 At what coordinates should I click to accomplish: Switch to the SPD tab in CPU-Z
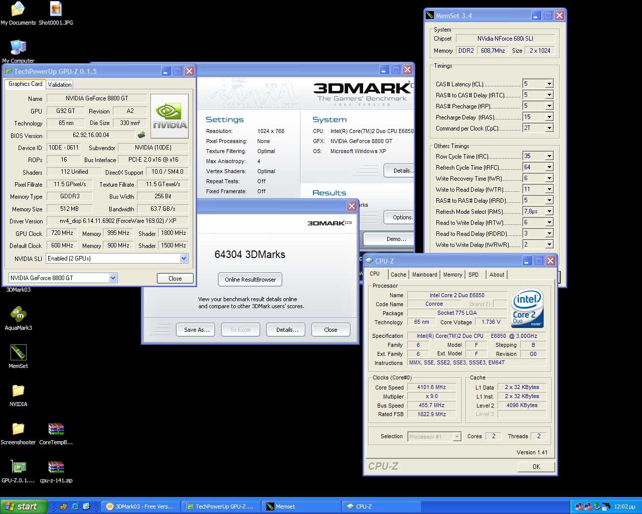pos(473,275)
